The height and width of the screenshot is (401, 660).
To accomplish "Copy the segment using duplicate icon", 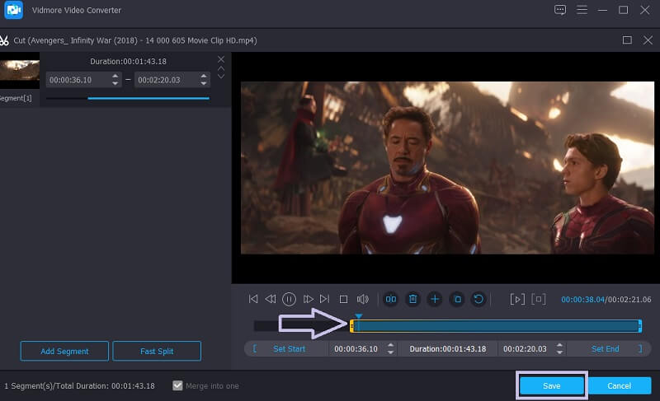I will pyautogui.click(x=456, y=299).
